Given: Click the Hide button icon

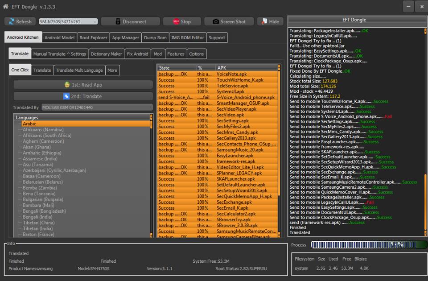Looking at the screenshot, I should click(x=264, y=21).
